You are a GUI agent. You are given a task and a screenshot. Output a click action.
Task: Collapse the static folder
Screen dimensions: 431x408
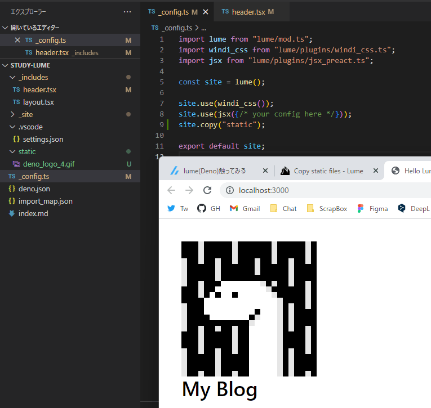[x=12, y=151]
